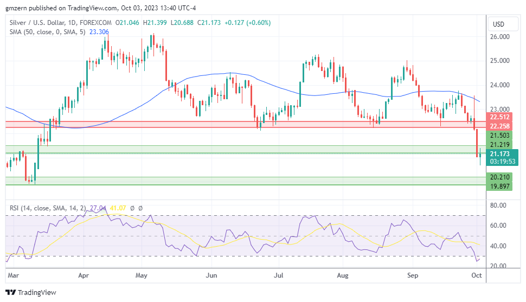Click the green 21.503 price label
Screen dimensions: 526x302
(x=499, y=136)
